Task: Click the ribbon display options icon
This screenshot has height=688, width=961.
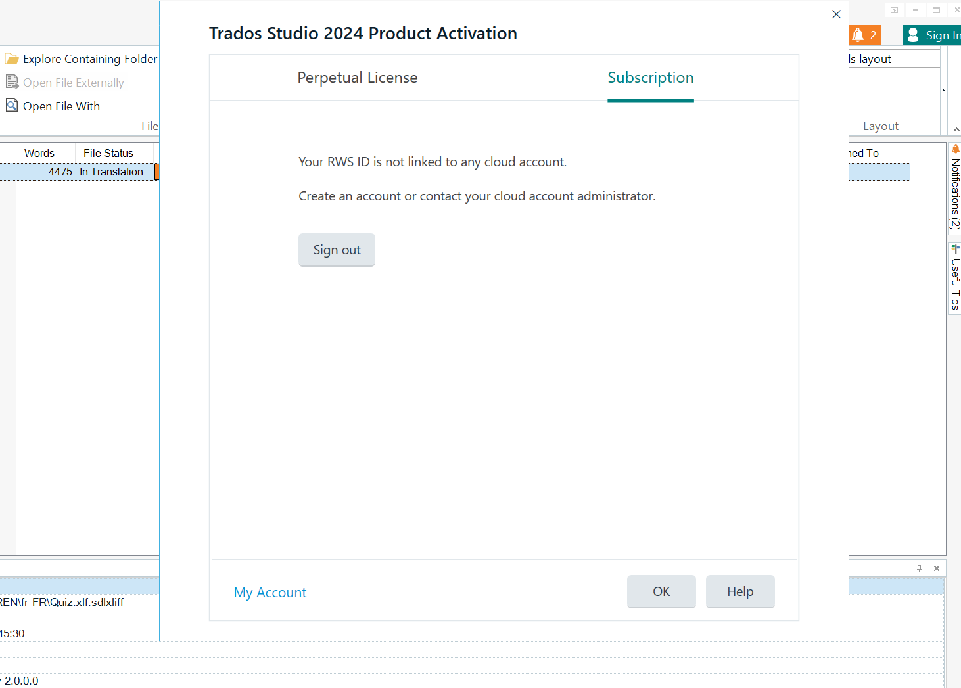Action: 894,10
